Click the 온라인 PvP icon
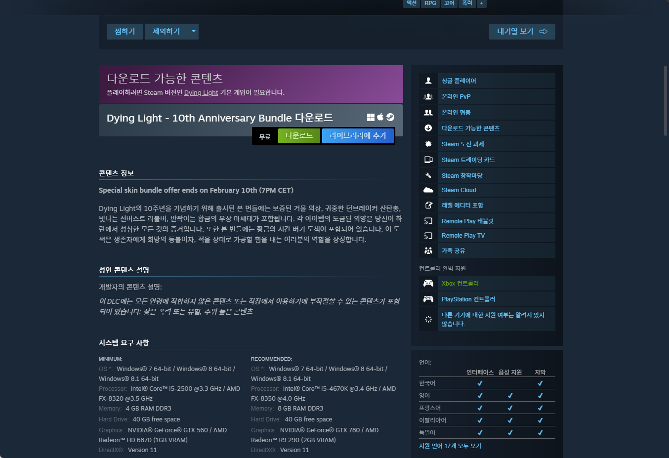This screenshot has width=669, height=458. [x=428, y=96]
